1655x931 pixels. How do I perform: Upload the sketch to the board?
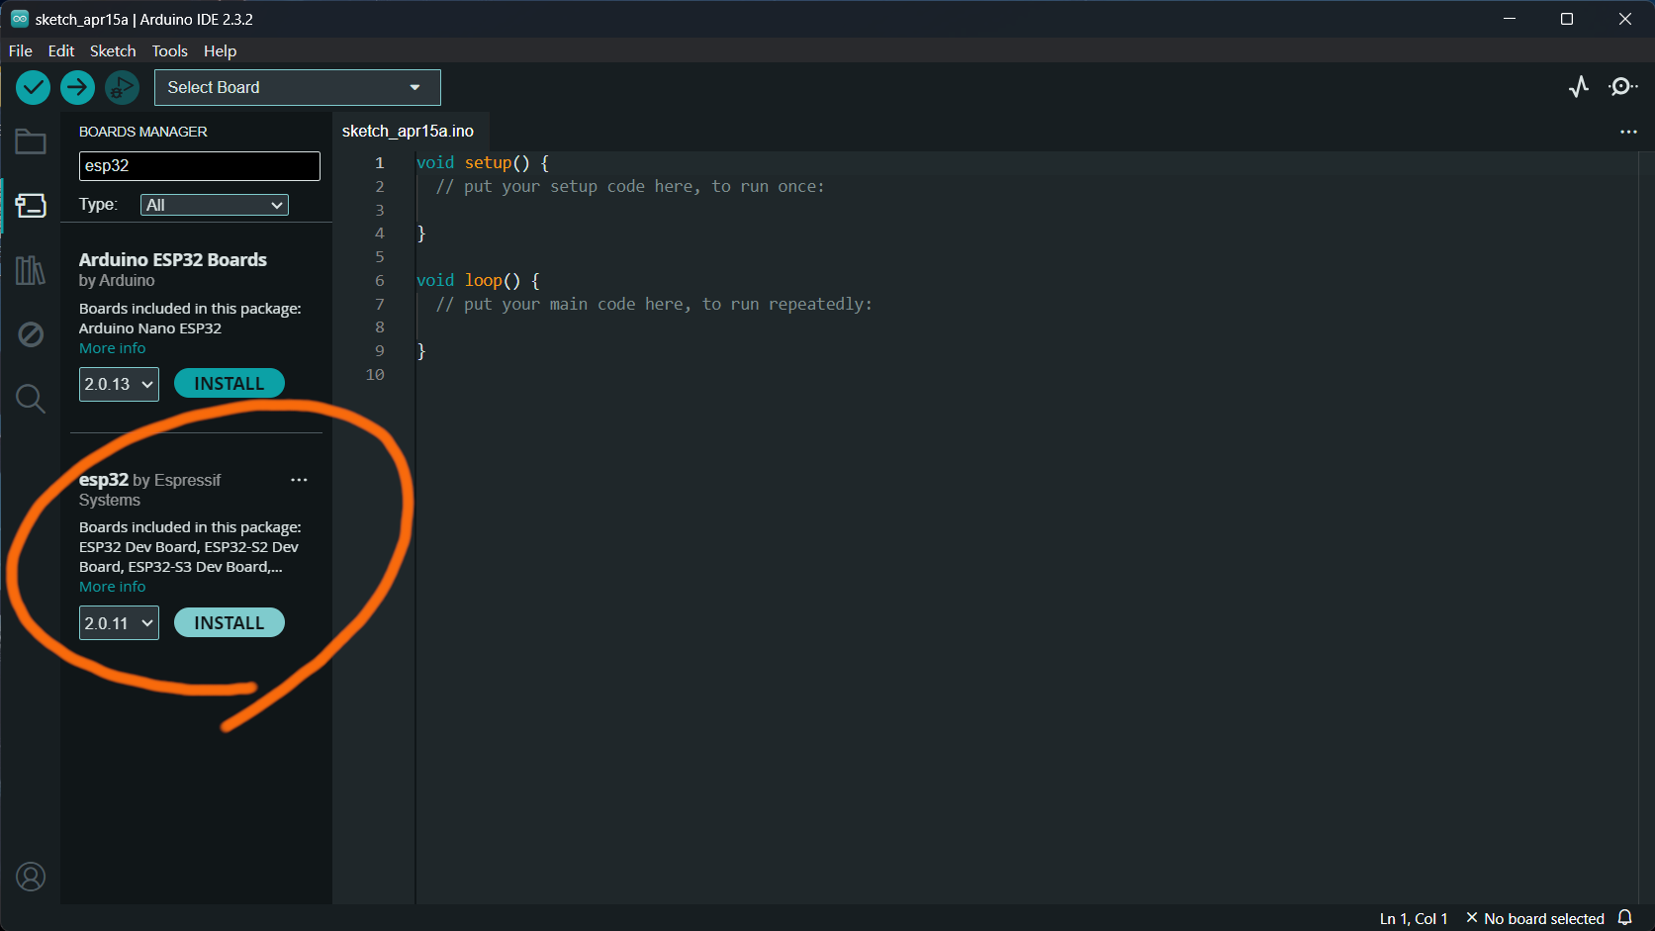tap(77, 87)
